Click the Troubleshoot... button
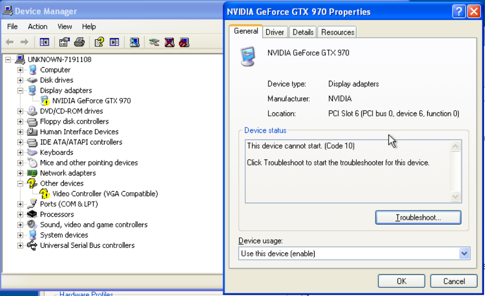The height and width of the screenshot is (296, 485). click(418, 218)
